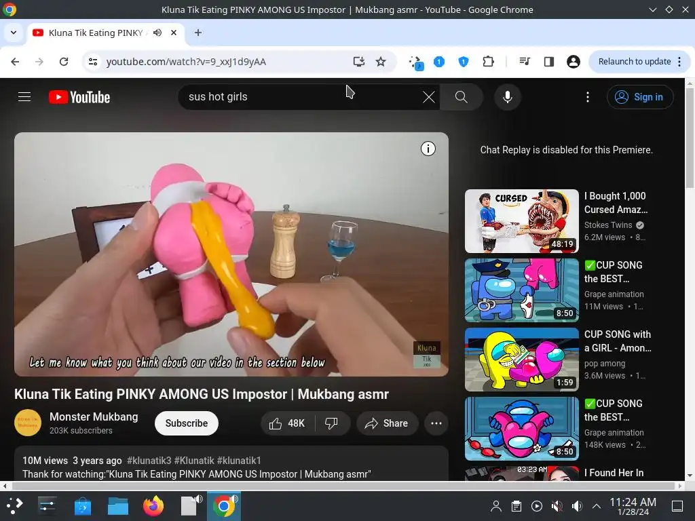
Task: Open 'CUP SONG with a GIRL' thumbnail
Action: click(x=522, y=360)
